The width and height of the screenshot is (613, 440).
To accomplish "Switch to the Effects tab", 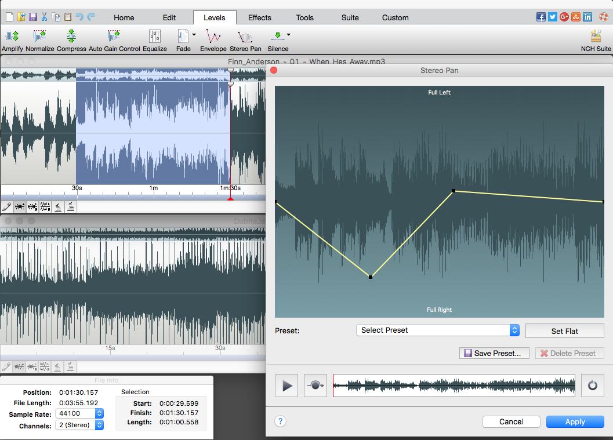I will point(259,17).
